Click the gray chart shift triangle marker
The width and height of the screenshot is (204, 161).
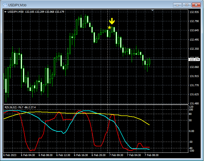pos(152,10)
